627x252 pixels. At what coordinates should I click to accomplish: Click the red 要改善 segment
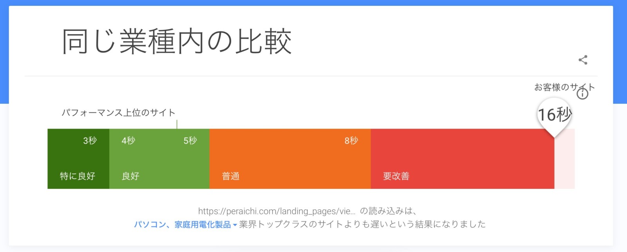pos(462,159)
